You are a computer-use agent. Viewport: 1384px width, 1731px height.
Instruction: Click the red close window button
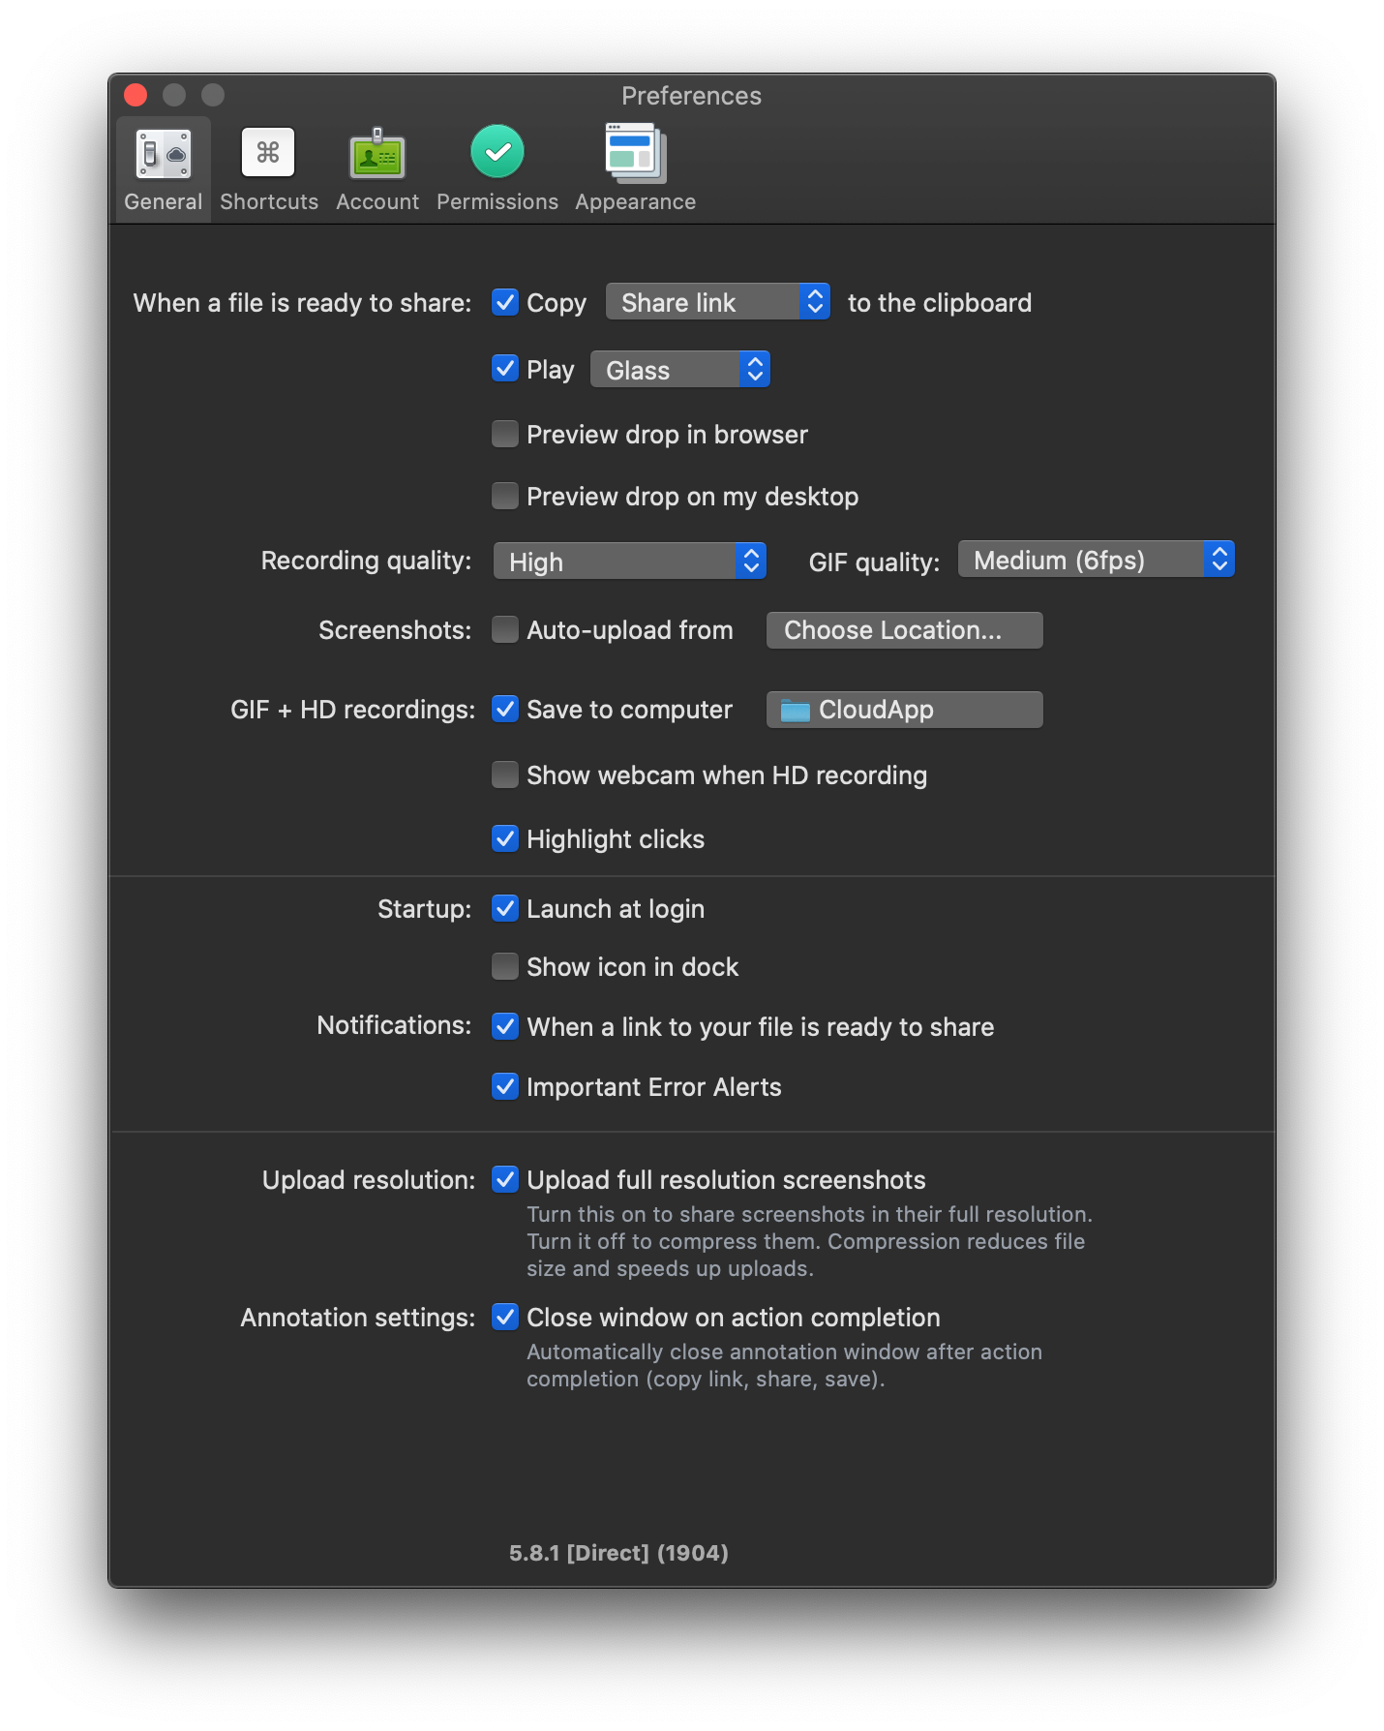135,95
